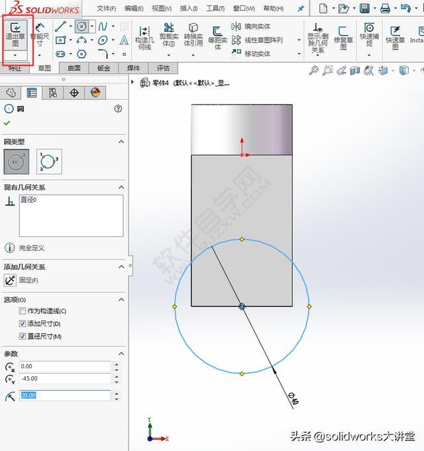Click Mirror Entities (镜向实体)
The image size is (424, 451).
[251, 26]
